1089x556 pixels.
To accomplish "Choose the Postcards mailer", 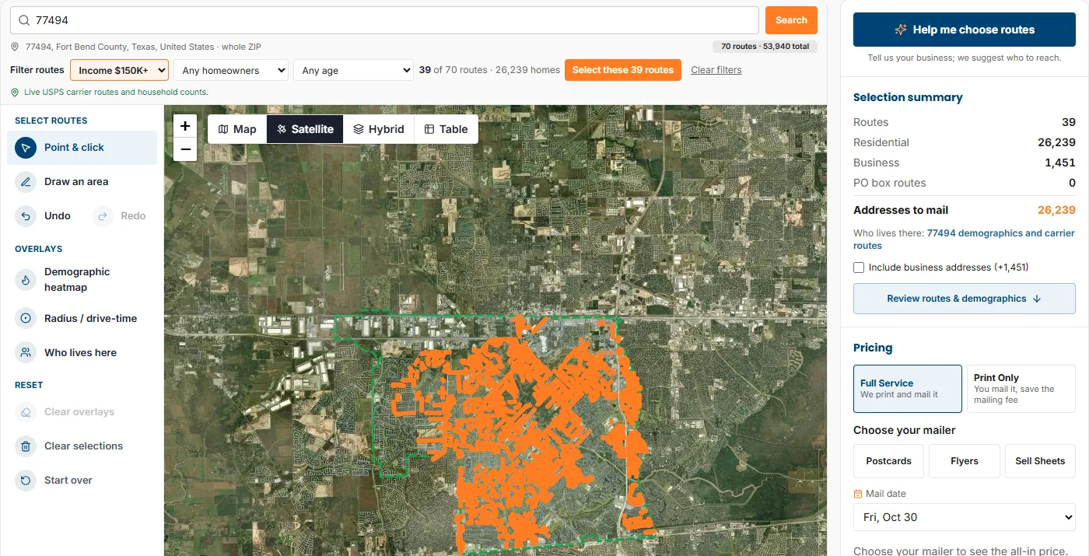I will coord(888,461).
